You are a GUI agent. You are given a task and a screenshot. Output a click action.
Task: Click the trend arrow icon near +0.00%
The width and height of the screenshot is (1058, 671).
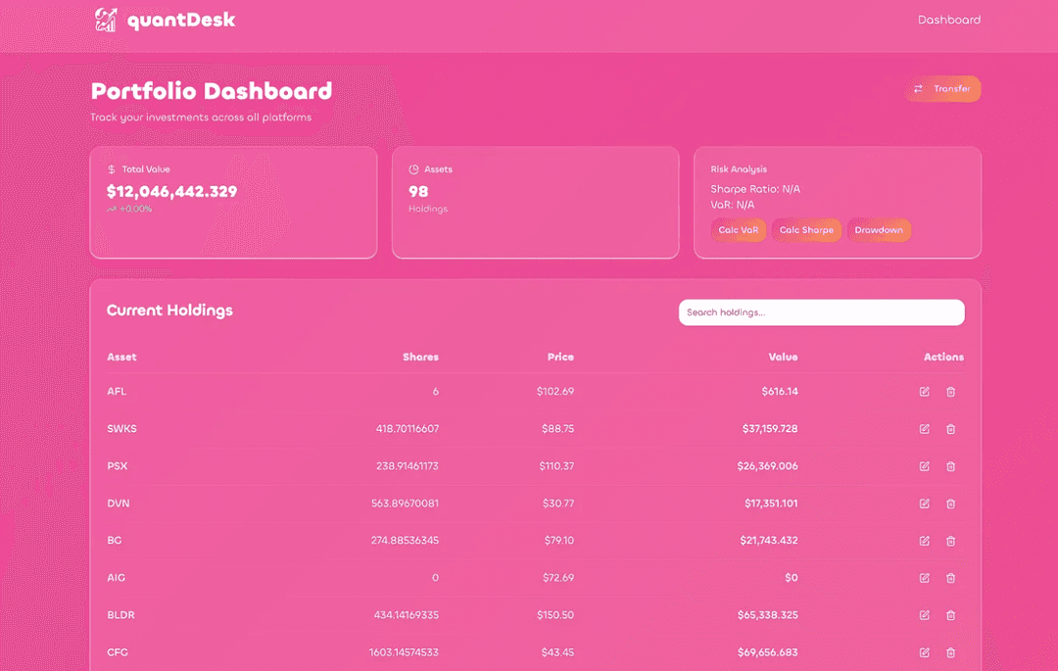113,209
